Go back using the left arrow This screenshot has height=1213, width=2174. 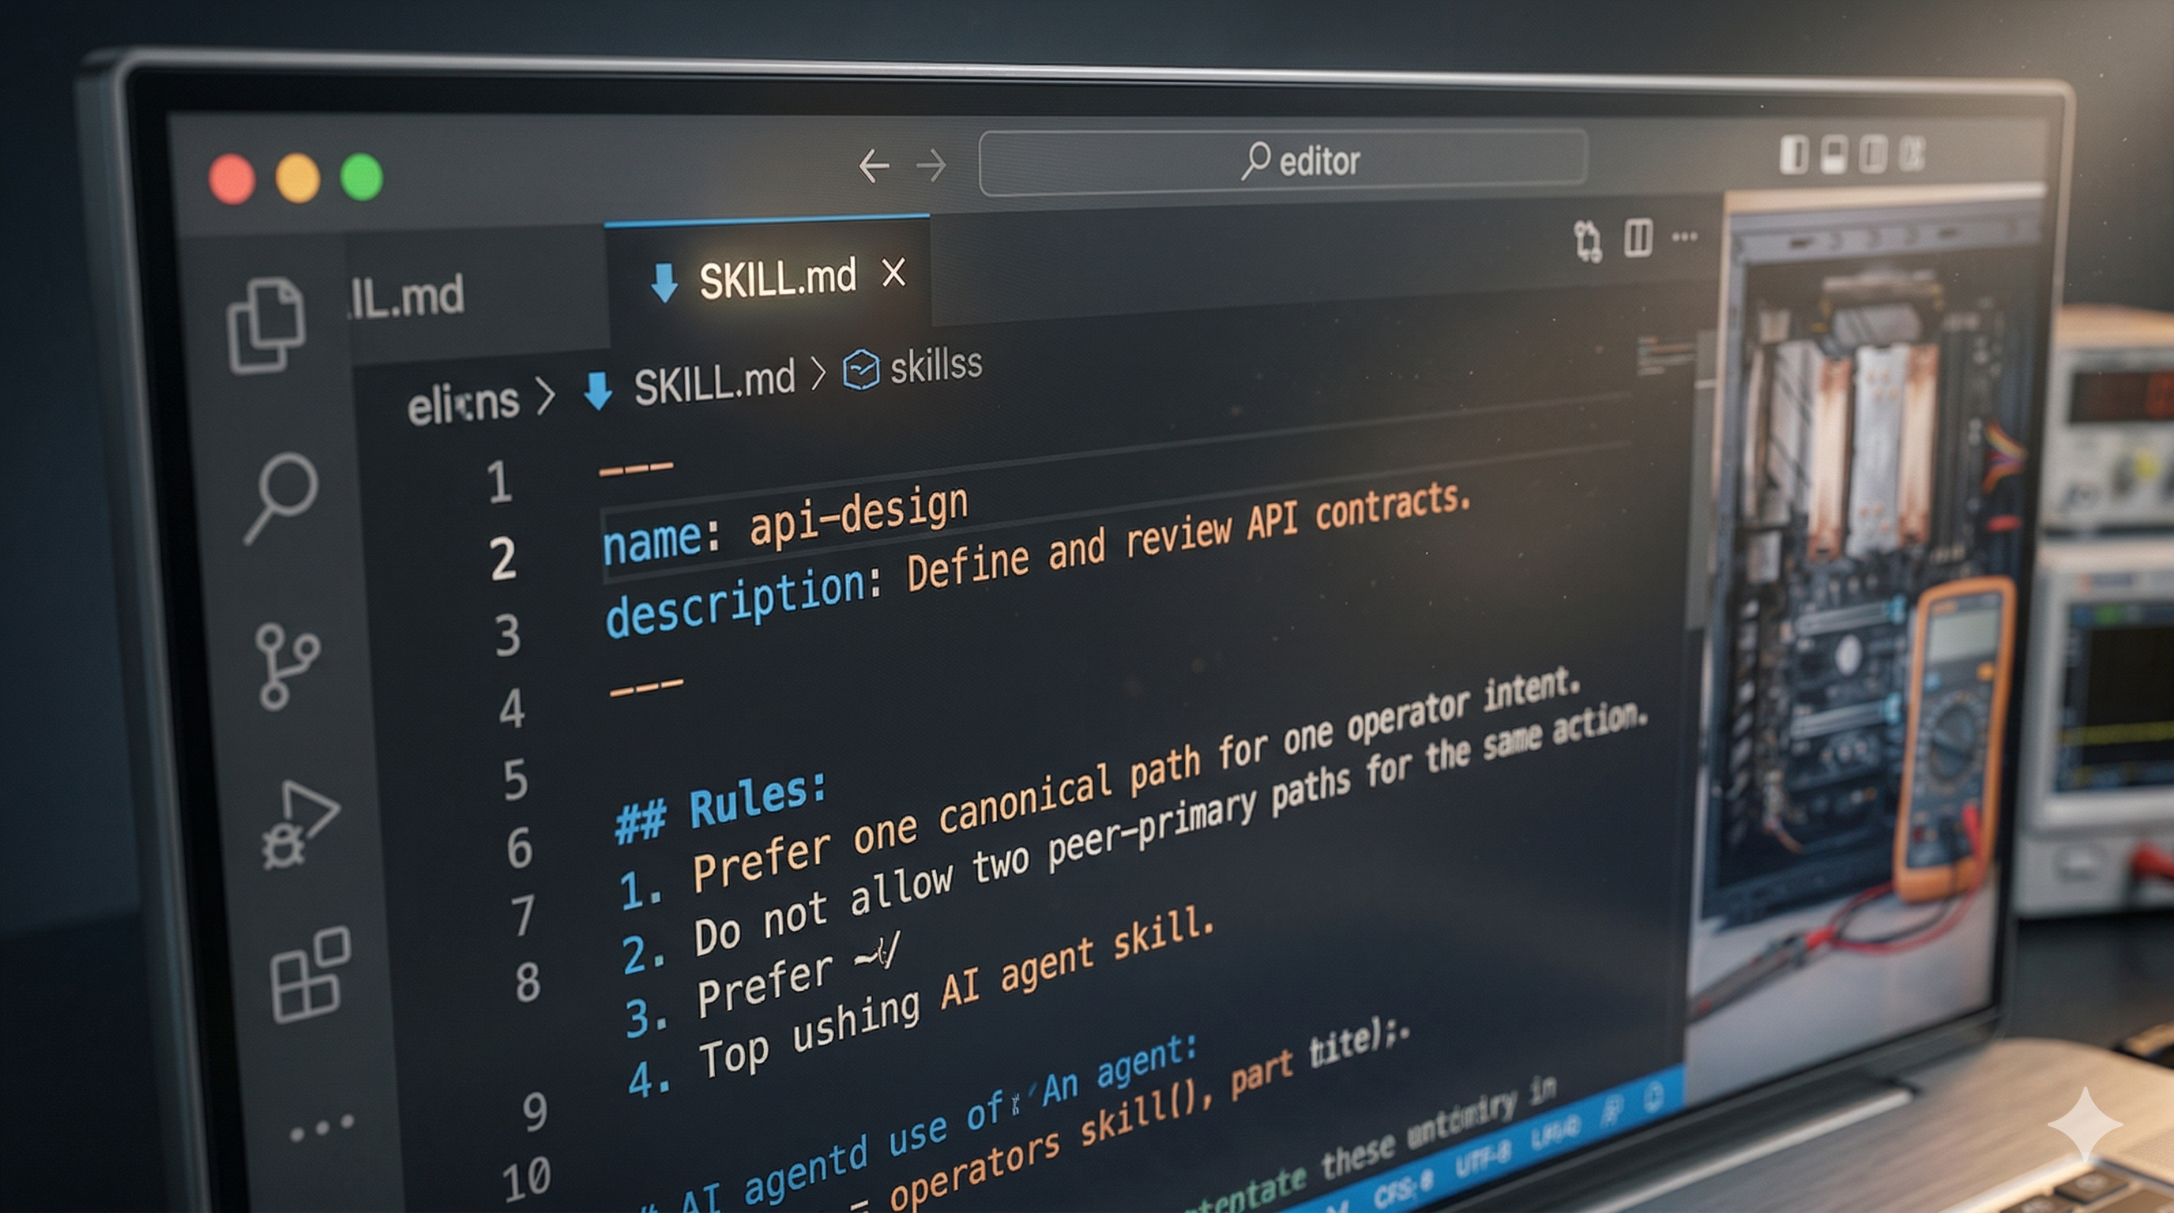pos(874,165)
